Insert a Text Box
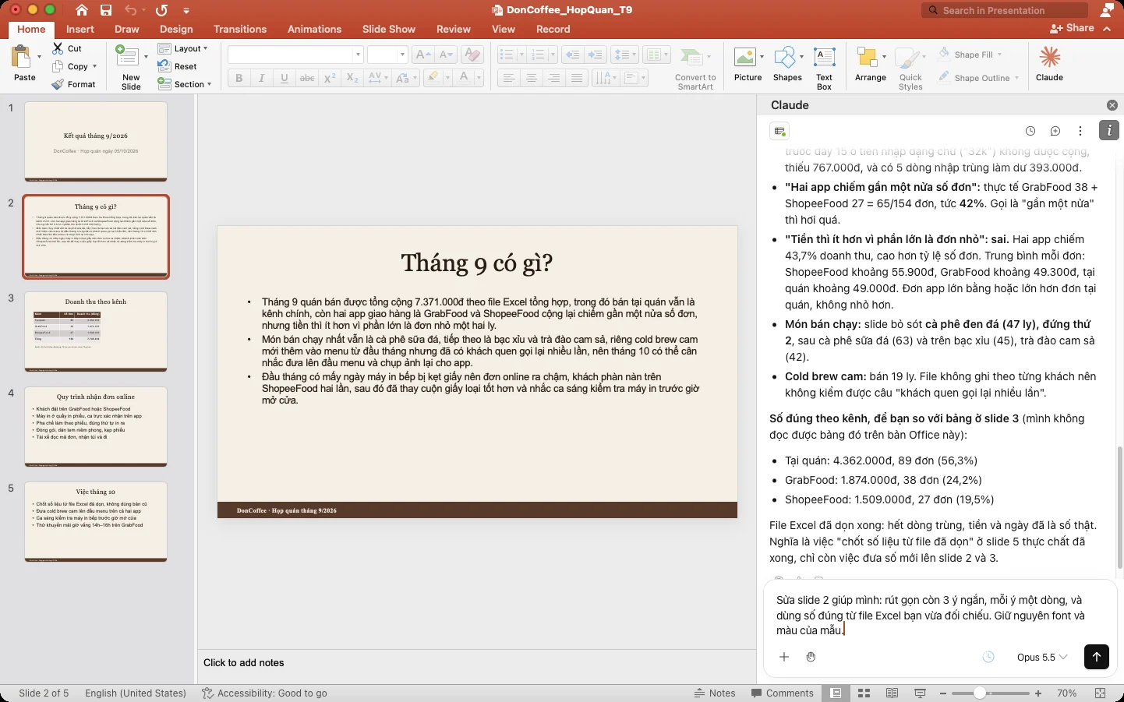Screen dimensions: 1124x702 click(824, 68)
